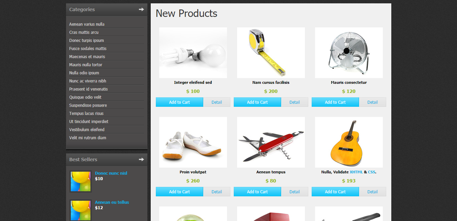Open the Aenean varius nulla category
Viewport: 457px width, 221px height.
[x=87, y=24]
